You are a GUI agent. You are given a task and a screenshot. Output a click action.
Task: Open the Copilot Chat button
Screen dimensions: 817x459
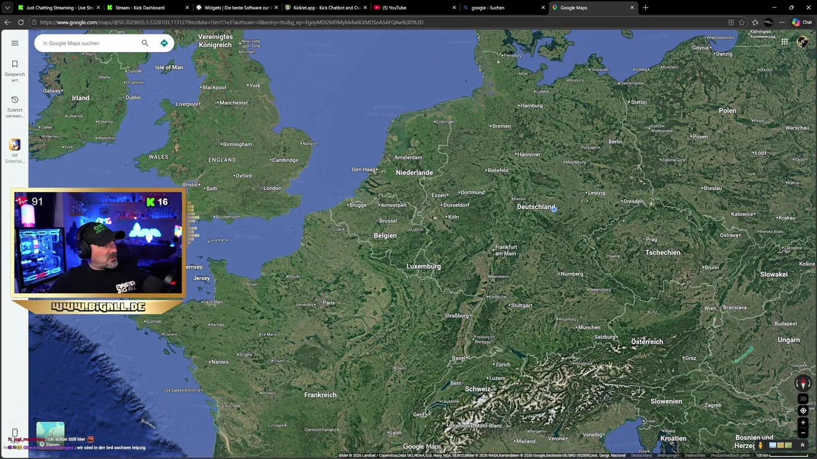[x=802, y=22]
